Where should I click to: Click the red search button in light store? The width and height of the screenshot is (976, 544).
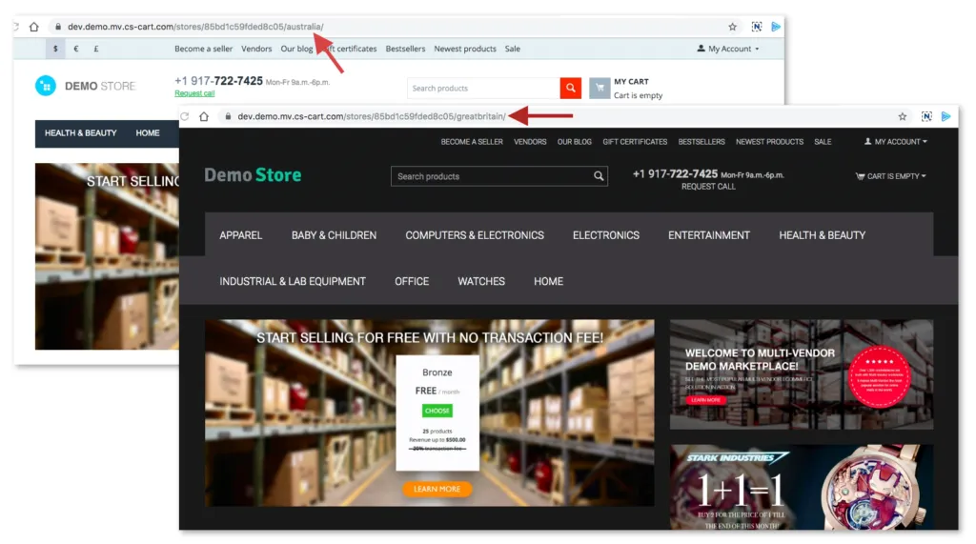click(571, 89)
